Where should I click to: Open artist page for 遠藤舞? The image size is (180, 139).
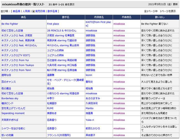(x=50, y=75)
